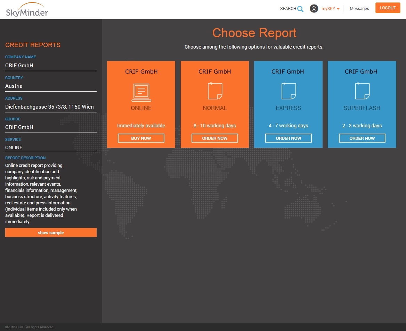The height and width of the screenshot is (331, 406).
Task: Click the '©2016 CRIF. All rights reserved' footer
Action: pyautogui.click(x=29, y=327)
